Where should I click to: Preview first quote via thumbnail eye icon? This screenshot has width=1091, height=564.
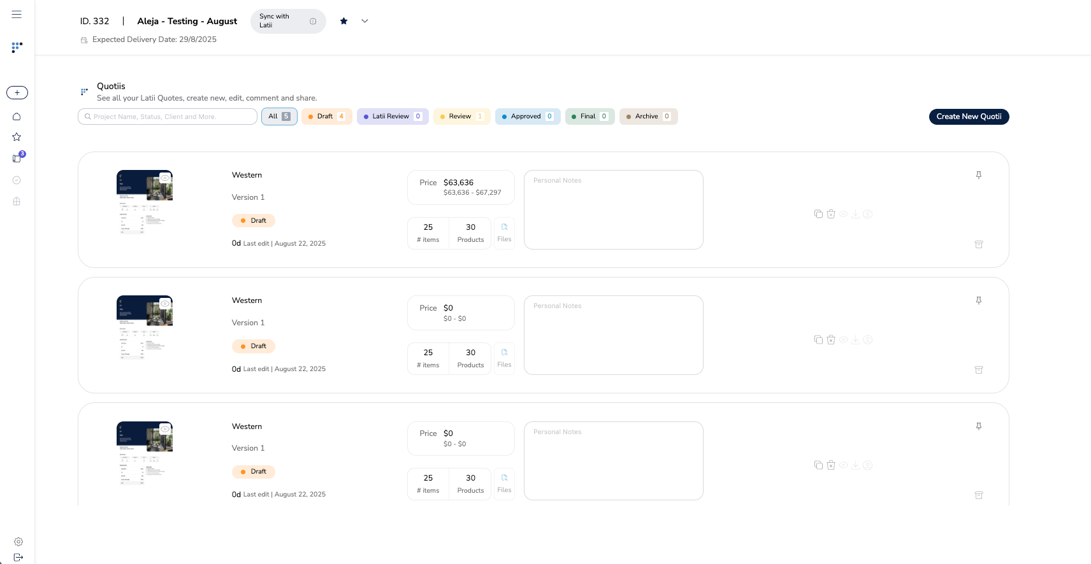coord(165,178)
